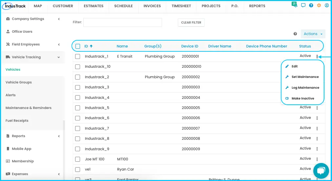Open the three-dot menu for Industrack_7
Image resolution: width=332 pixels, height=181 pixels.
pyautogui.click(x=317, y=128)
